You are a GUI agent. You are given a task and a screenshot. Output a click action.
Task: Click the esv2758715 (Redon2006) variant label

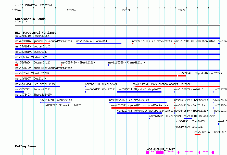32,36
